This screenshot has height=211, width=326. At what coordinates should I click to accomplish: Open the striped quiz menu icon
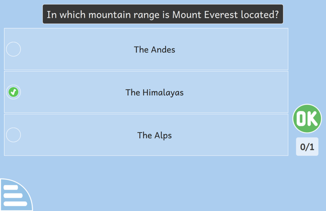coord(14,196)
